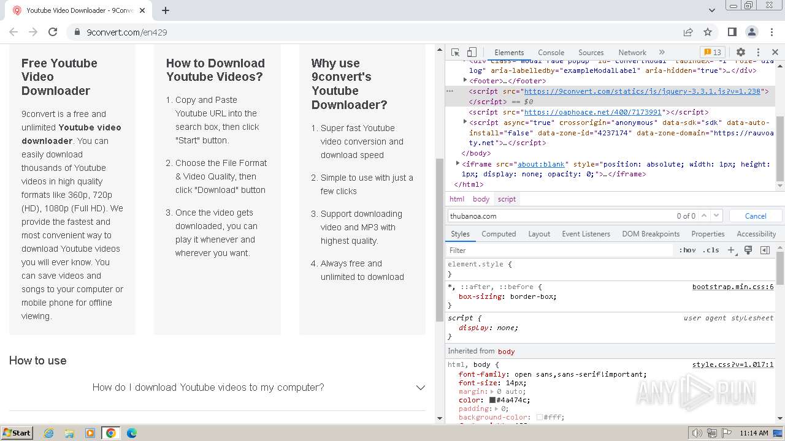Open the oaphoace.net script link
This screenshot has height=441, width=785.
pos(592,112)
